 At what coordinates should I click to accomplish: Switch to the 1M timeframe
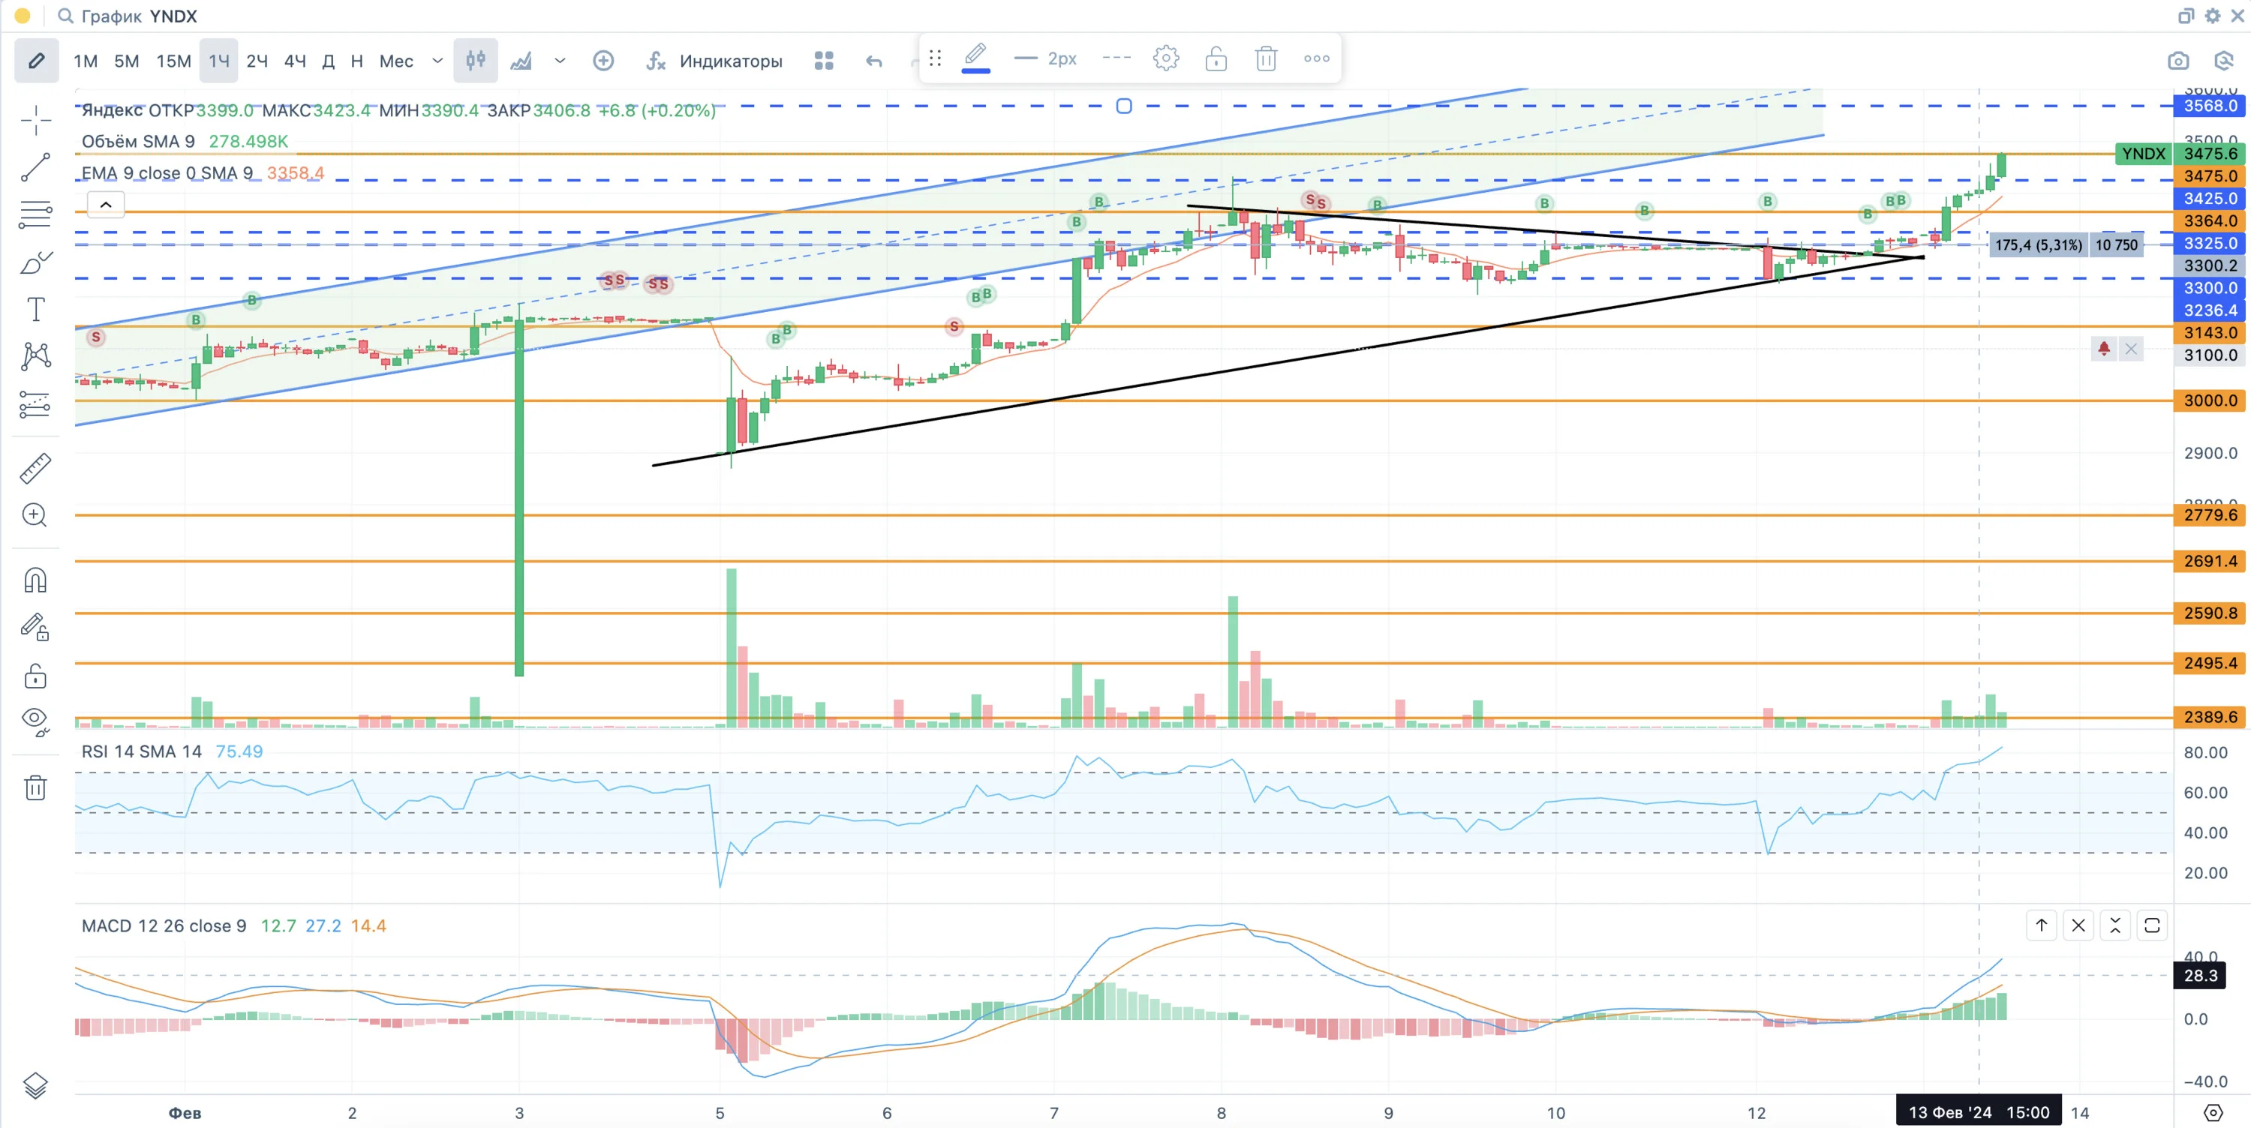86,61
